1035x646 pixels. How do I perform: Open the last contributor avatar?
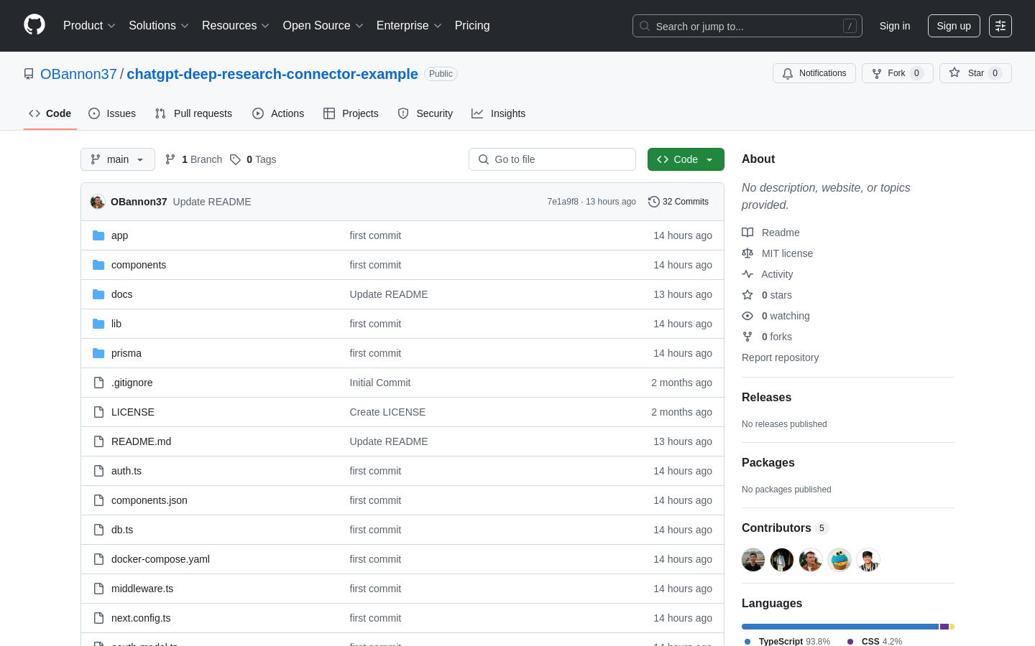868,560
